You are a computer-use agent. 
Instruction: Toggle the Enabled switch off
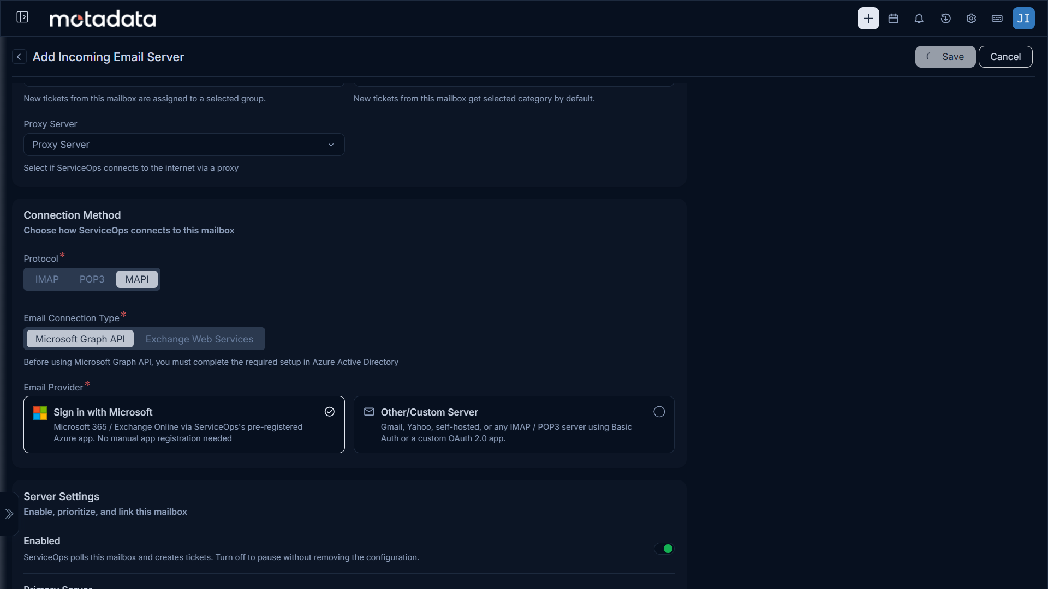pyautogui.click(x=664, y=549)
